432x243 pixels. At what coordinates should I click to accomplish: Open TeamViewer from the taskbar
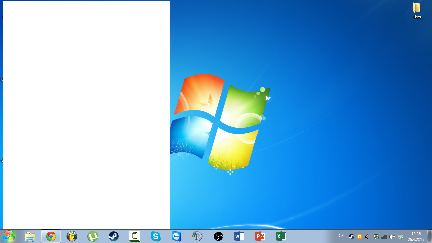pos(177,237)
